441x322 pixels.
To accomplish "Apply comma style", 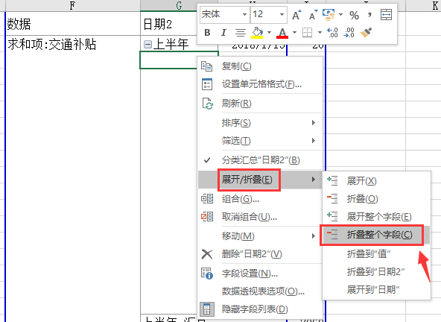I will tap(369, 15).
